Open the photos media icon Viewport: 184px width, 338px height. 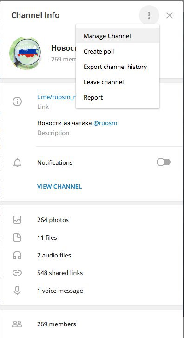coord(17,220)
